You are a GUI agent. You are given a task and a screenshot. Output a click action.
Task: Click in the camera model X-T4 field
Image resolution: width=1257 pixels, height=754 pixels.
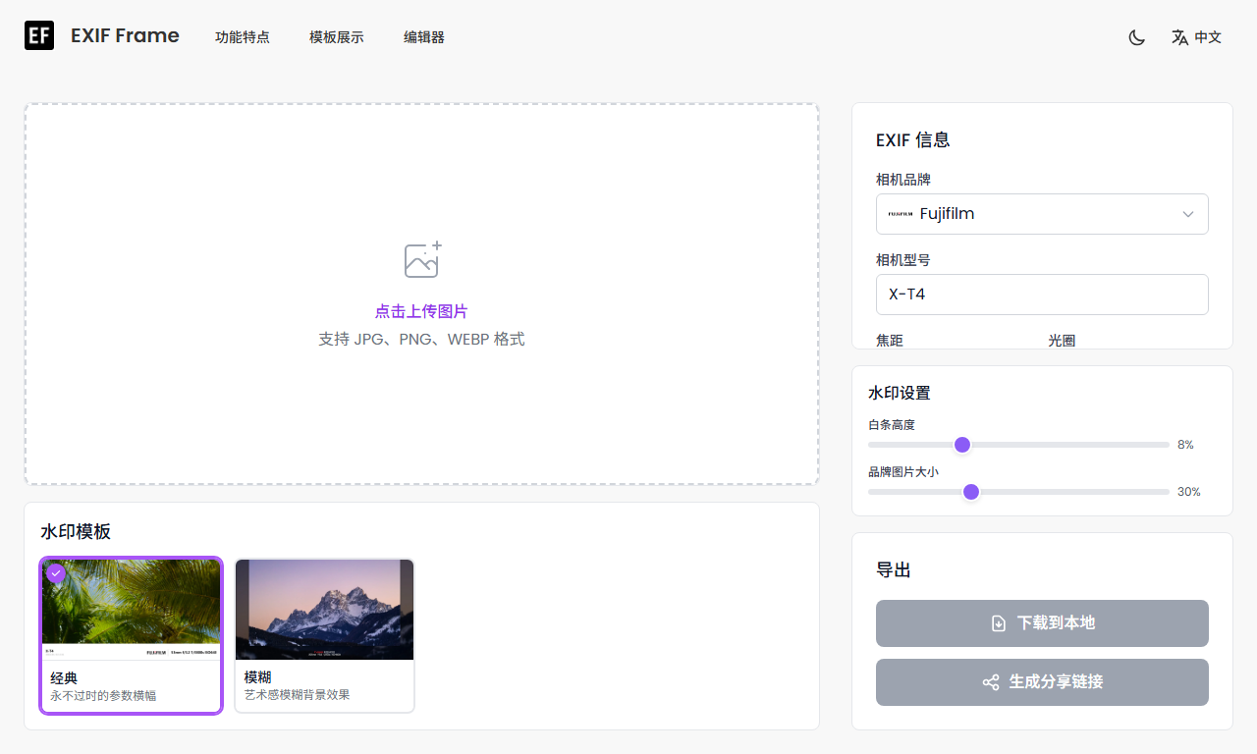click(x=1042, y=295)
